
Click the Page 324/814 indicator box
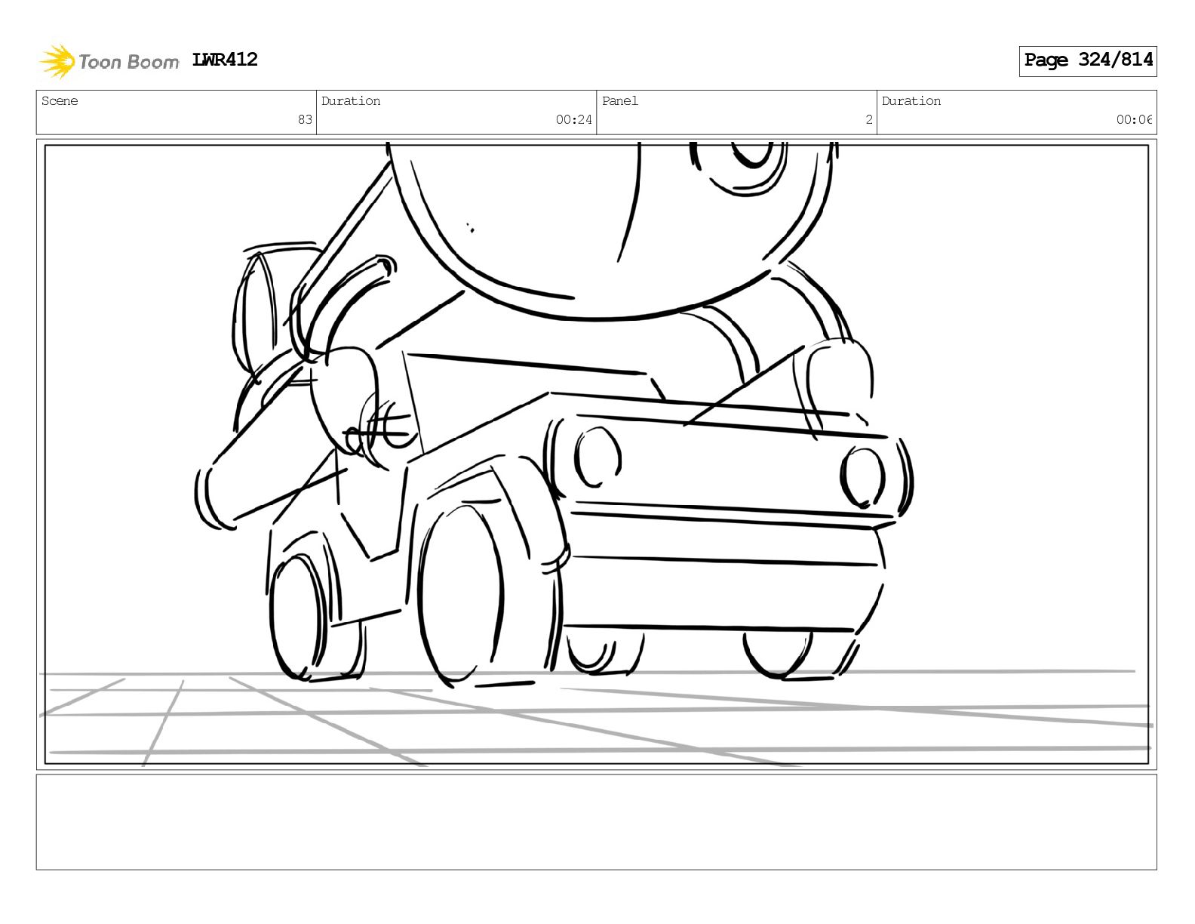tap(1087, 60)
